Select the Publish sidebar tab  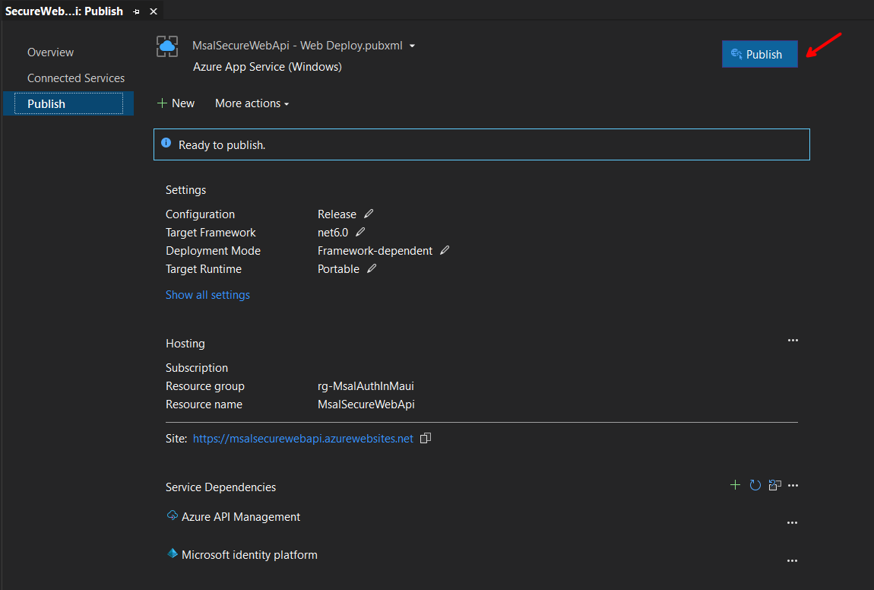point(68,103)
